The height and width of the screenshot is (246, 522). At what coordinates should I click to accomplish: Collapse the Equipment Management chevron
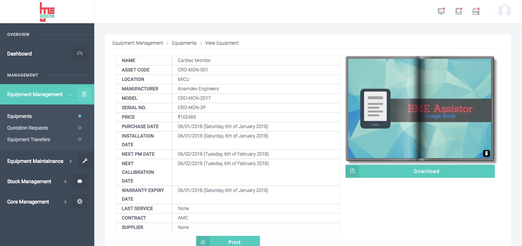[x=70, y=94]
